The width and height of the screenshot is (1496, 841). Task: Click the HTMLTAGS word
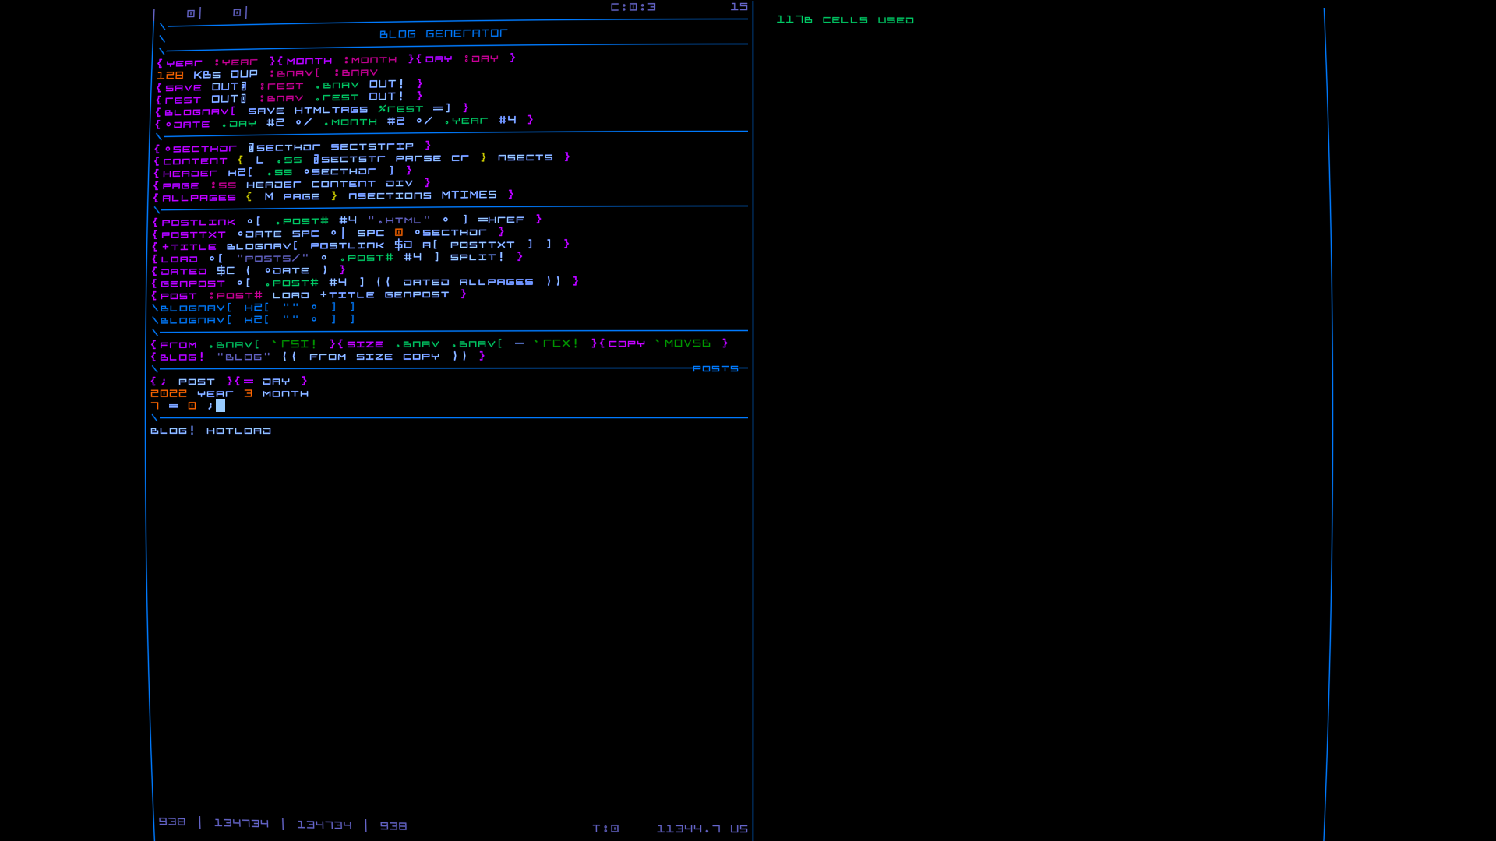coord(331,110)
